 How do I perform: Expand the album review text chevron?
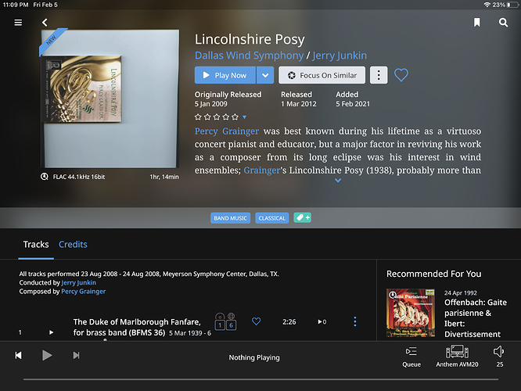coord(338,181)
